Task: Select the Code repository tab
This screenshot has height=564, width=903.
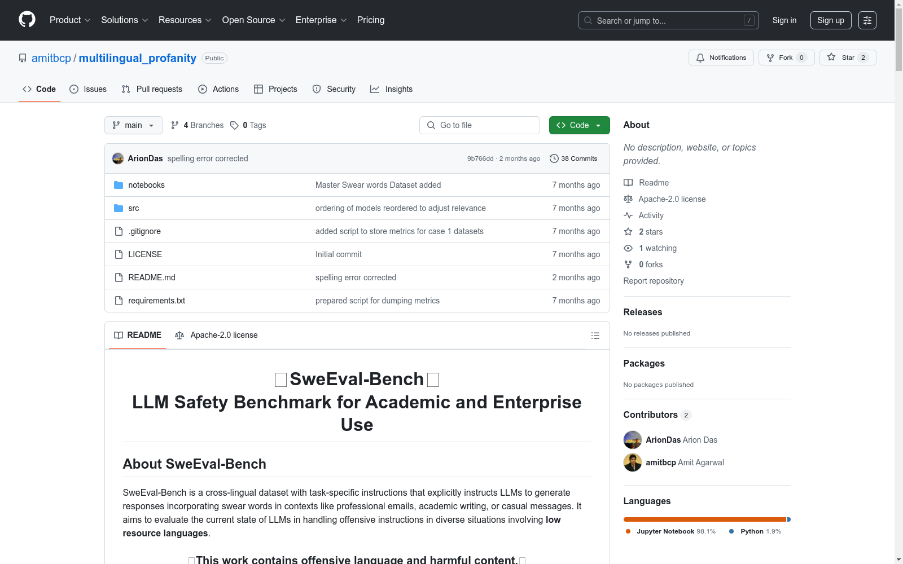Action: [x=40, y=89]
